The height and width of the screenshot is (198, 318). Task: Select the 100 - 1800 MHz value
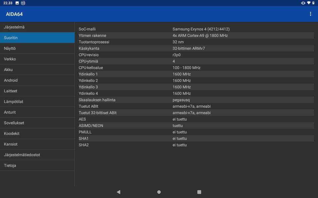click(x=186, y=68)
